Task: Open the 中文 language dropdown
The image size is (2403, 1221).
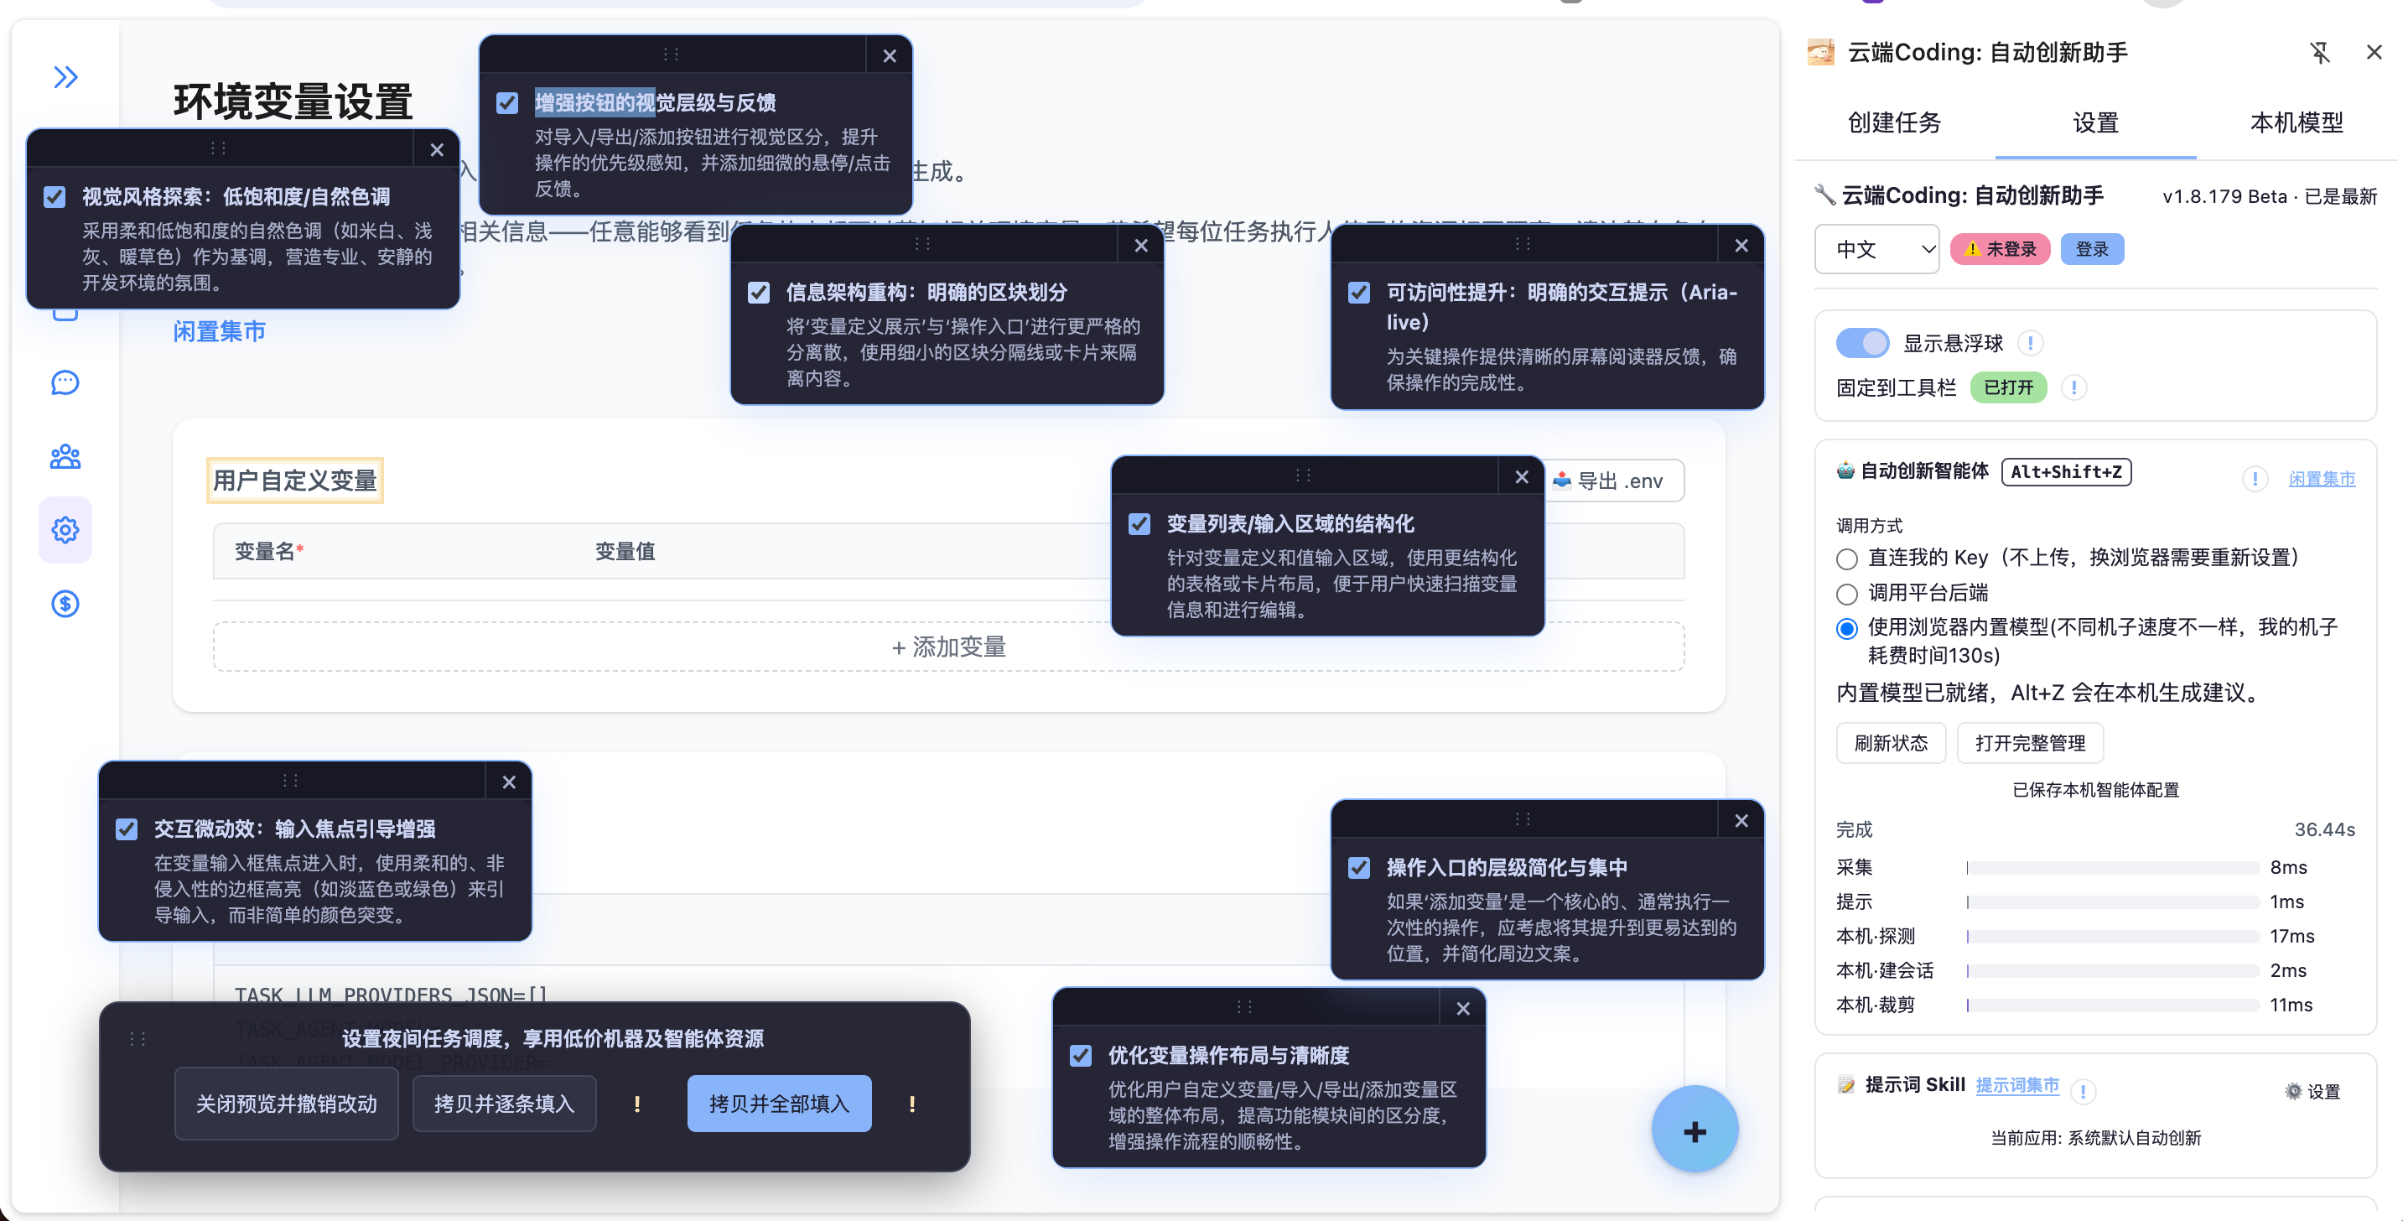Action: click(1876, 248)
